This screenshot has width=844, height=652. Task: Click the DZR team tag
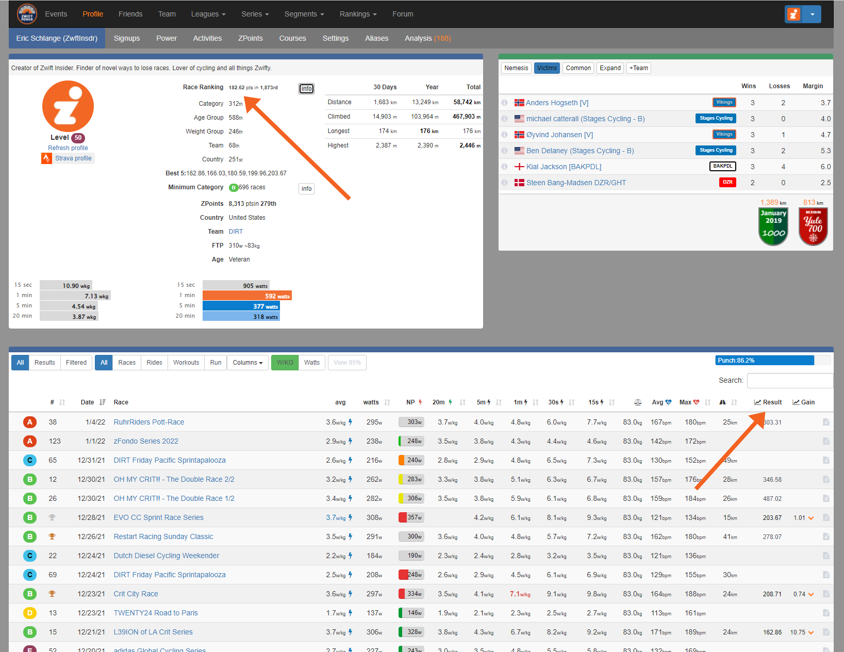click(727, 182)
